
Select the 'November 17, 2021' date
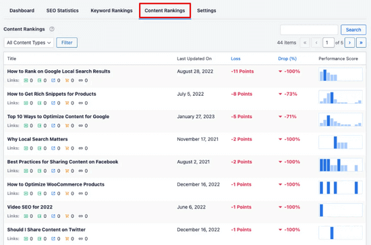tap(198, 139)
